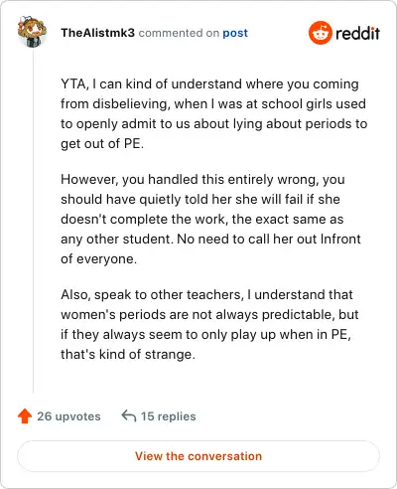
Task: Select the "26 upvotes" count
Action: [68, 416]
